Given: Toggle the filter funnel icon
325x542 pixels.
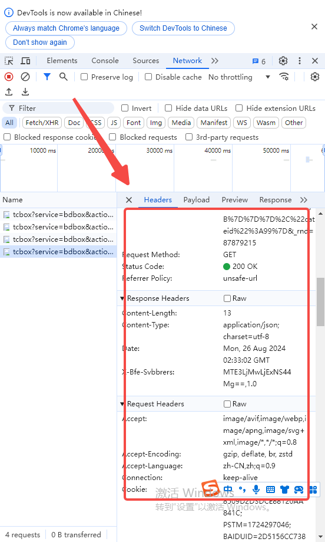Looking at the screenshot, I should 47,77.
